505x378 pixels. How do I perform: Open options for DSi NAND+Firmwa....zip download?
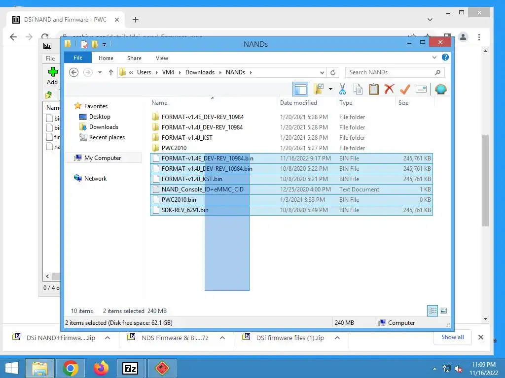pyautogui.click(x=108, y=338)
